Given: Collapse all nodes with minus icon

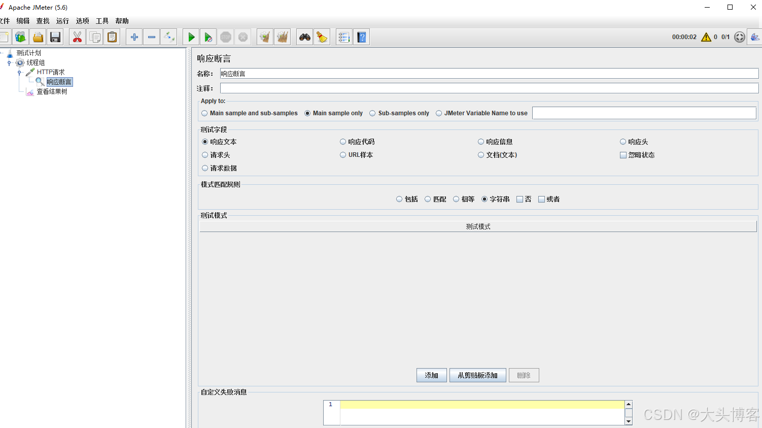Looking at the screenshot, I should [151, 37].
